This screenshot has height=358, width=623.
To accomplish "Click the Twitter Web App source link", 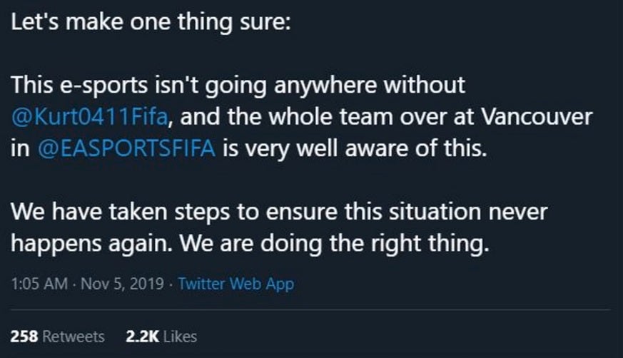I will (235, 283).
